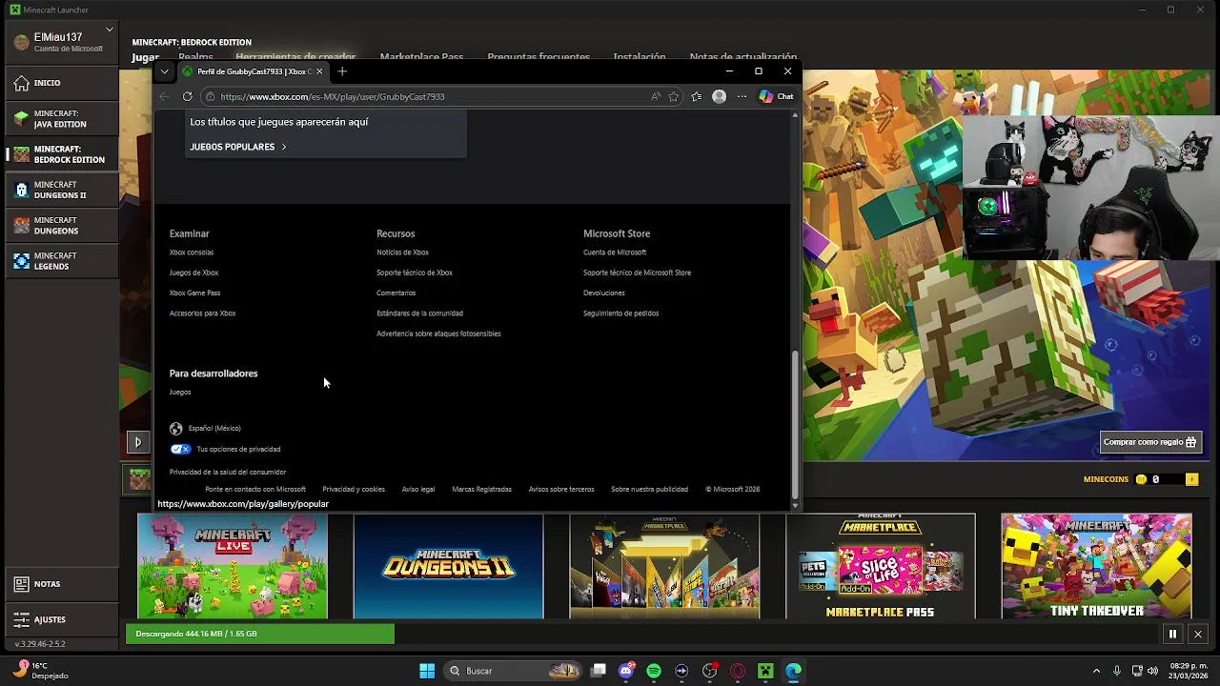The width and height of the screenshot is (1220, 686).
Task: Search in the Windows taskbar Buscar box
Action: [513, 671]
